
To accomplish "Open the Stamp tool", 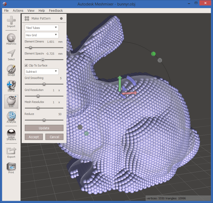I will coord(11,86).
